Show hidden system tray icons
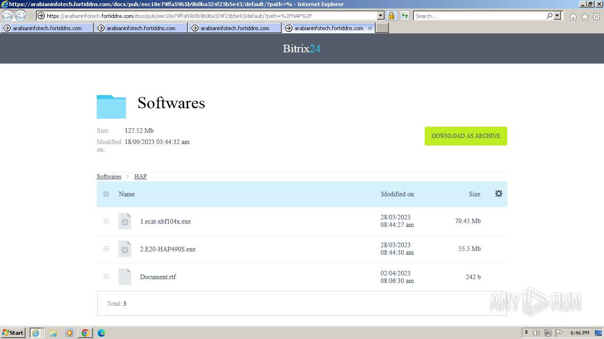 [x=526, y=333]
